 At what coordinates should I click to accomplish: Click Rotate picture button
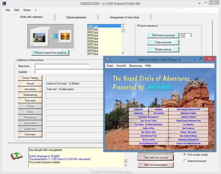[163, 49]
